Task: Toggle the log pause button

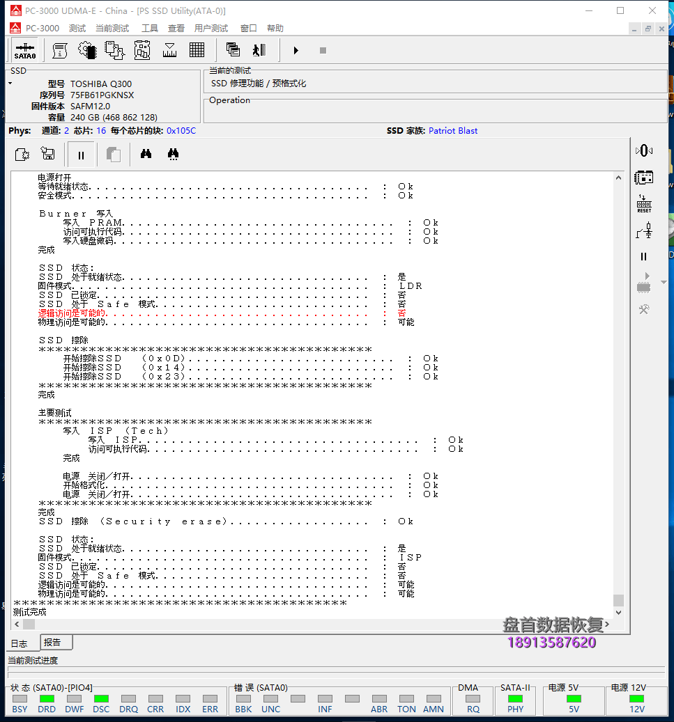Action: pyautogui.click(x=81, y=155)
